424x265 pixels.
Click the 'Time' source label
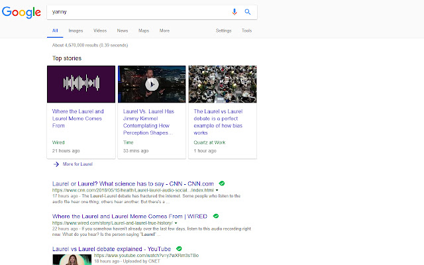128,142
